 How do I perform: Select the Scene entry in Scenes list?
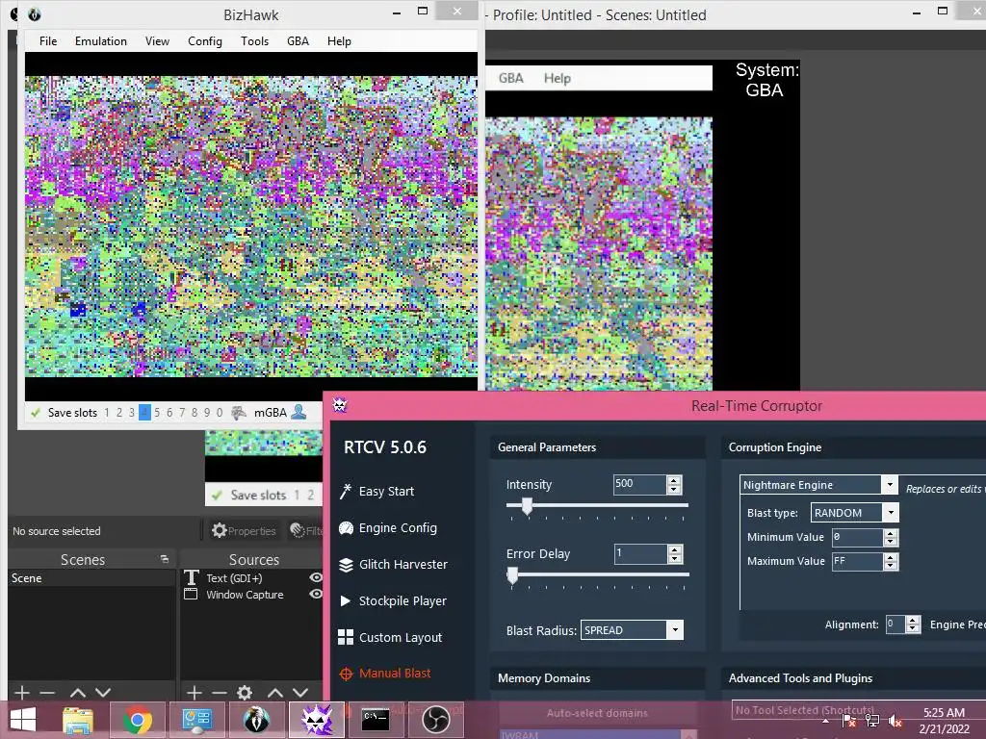[91, 578]
